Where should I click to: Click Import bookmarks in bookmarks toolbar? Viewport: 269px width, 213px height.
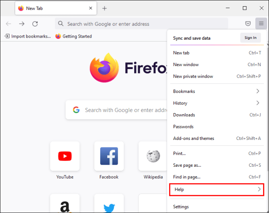[x=28, y=36]
